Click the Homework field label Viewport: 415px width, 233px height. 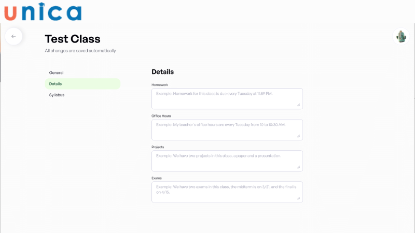point(160,85)
